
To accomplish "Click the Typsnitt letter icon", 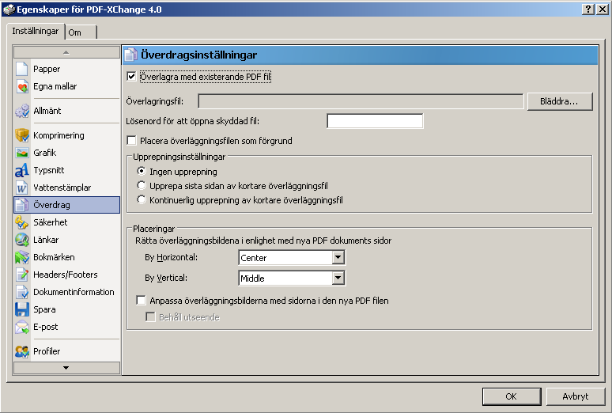I will coord(22,170).
